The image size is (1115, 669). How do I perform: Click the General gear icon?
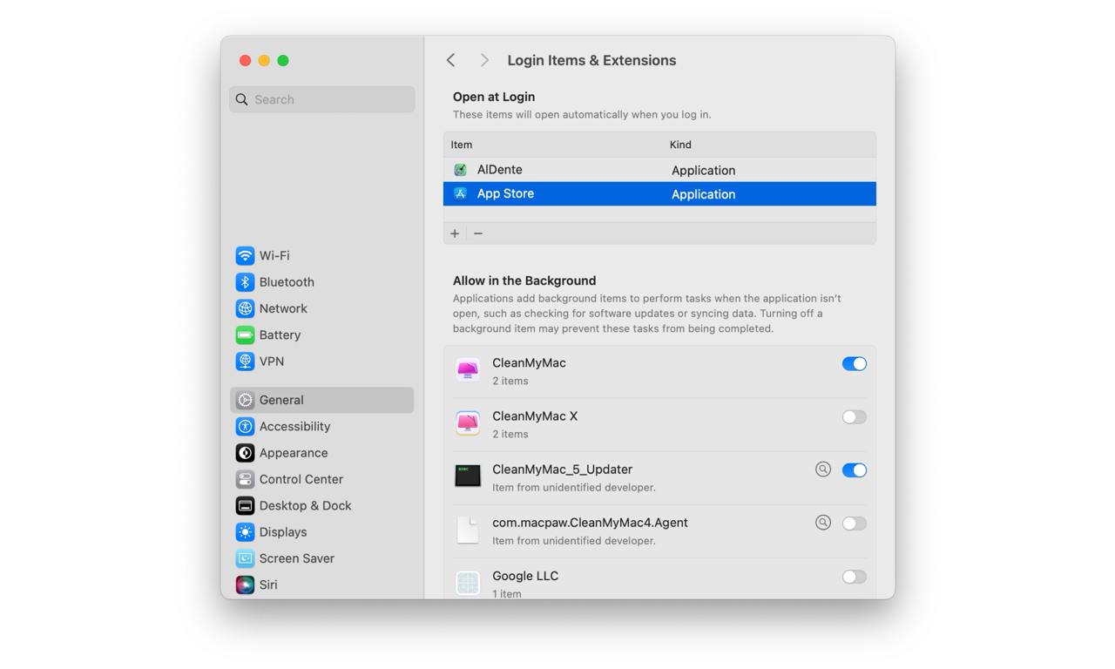tap(245, 400)
